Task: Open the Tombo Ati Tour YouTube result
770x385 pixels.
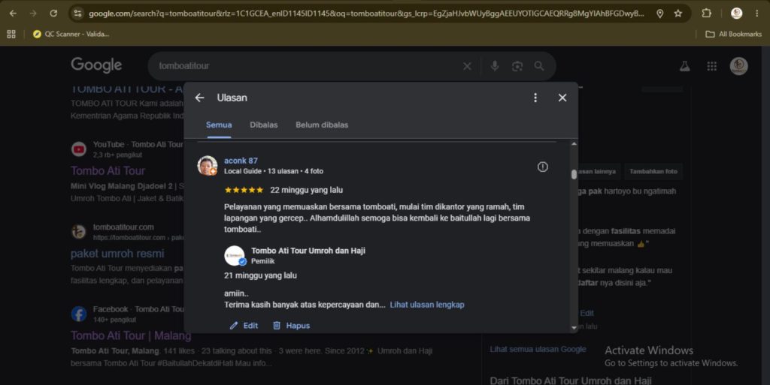Action: [x=108, y=170]
